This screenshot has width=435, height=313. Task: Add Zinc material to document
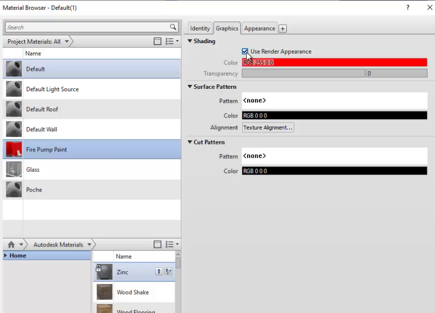coord(159,271)
